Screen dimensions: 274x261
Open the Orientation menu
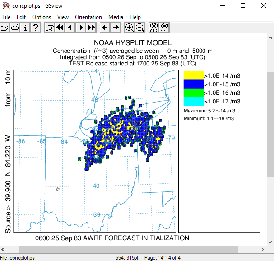(x=88, y=17)
